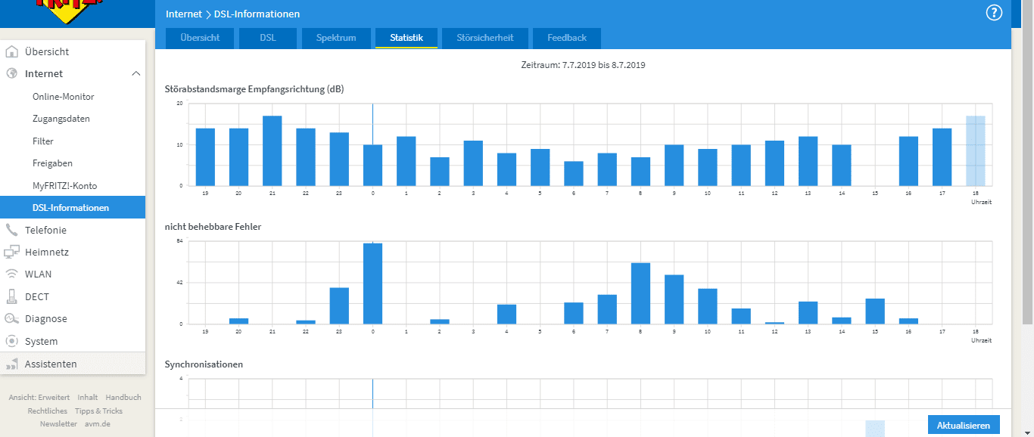
Task: Open MyFRITZ!-Konto in sidebar
Action: tap(64, 185)
